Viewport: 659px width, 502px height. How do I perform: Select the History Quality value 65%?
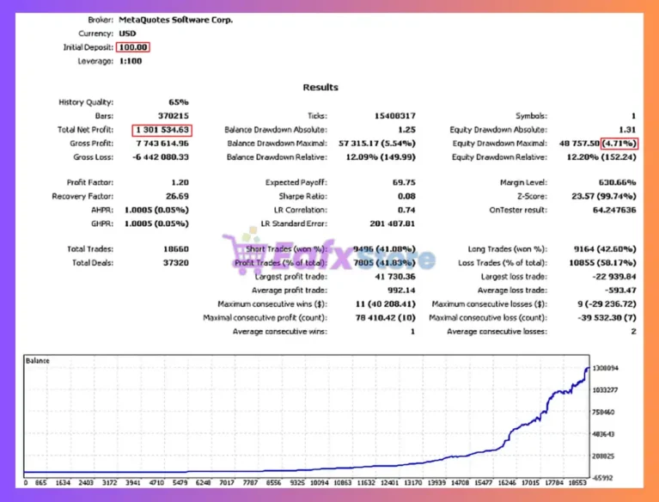click(178, 102)
